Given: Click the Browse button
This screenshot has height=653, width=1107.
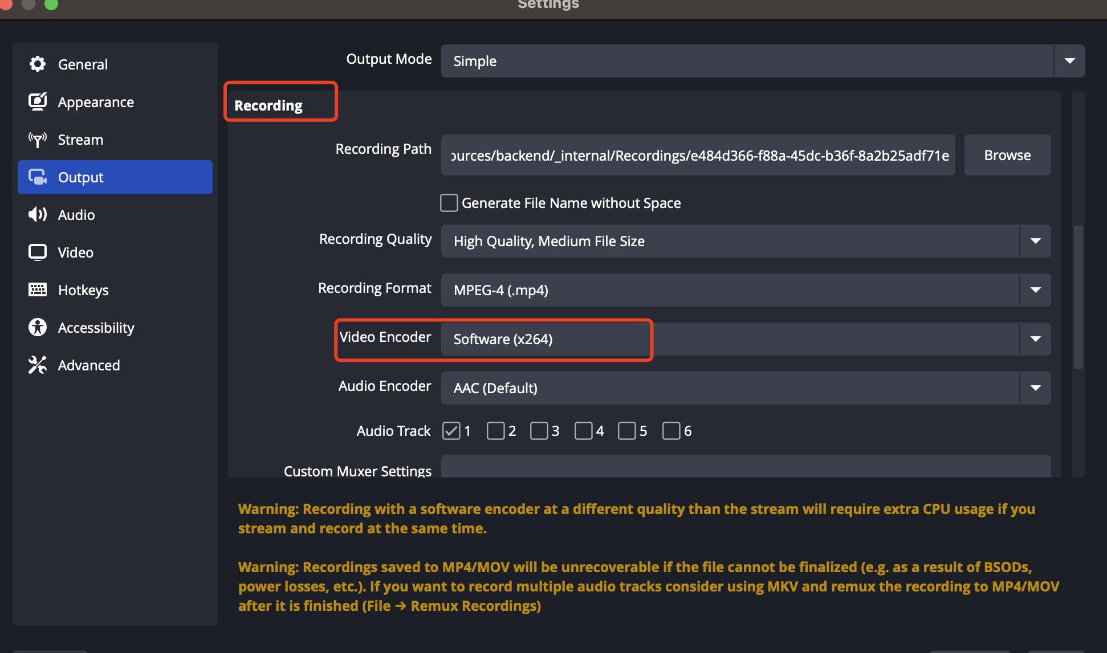Looking at the screenshot, I should (1007, 155).
